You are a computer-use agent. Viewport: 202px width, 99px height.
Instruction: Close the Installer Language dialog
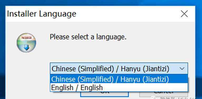tap(184, 14)
